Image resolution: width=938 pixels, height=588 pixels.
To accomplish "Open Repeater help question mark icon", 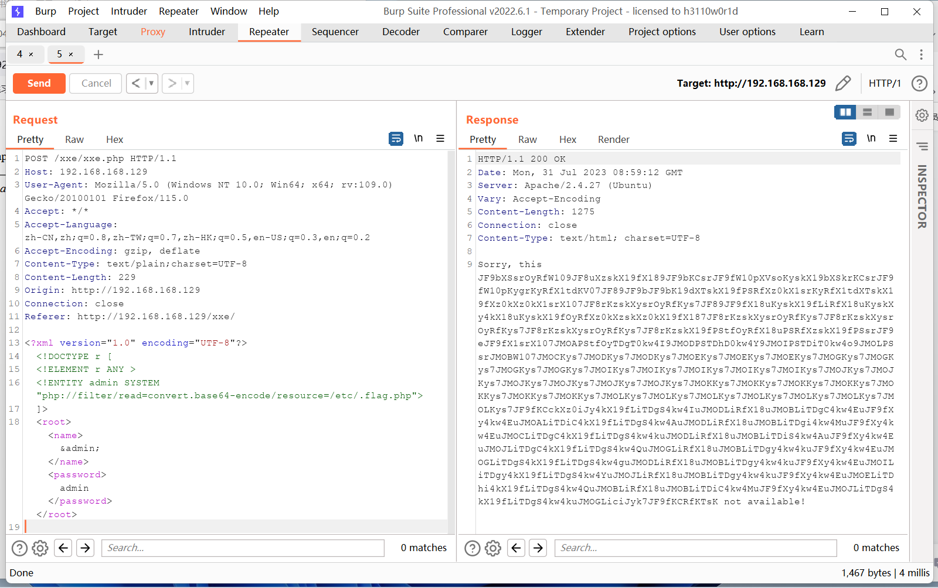I will tap(919, 83).
